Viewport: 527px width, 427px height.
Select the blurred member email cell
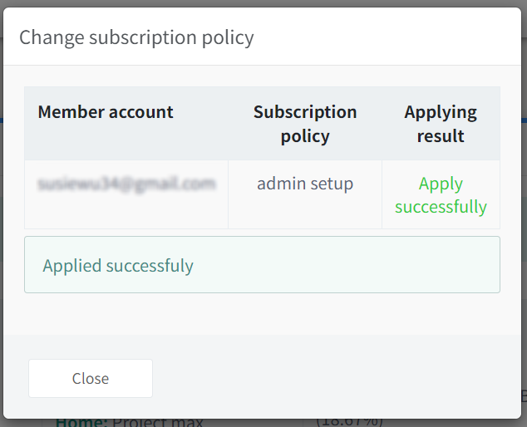126,184
